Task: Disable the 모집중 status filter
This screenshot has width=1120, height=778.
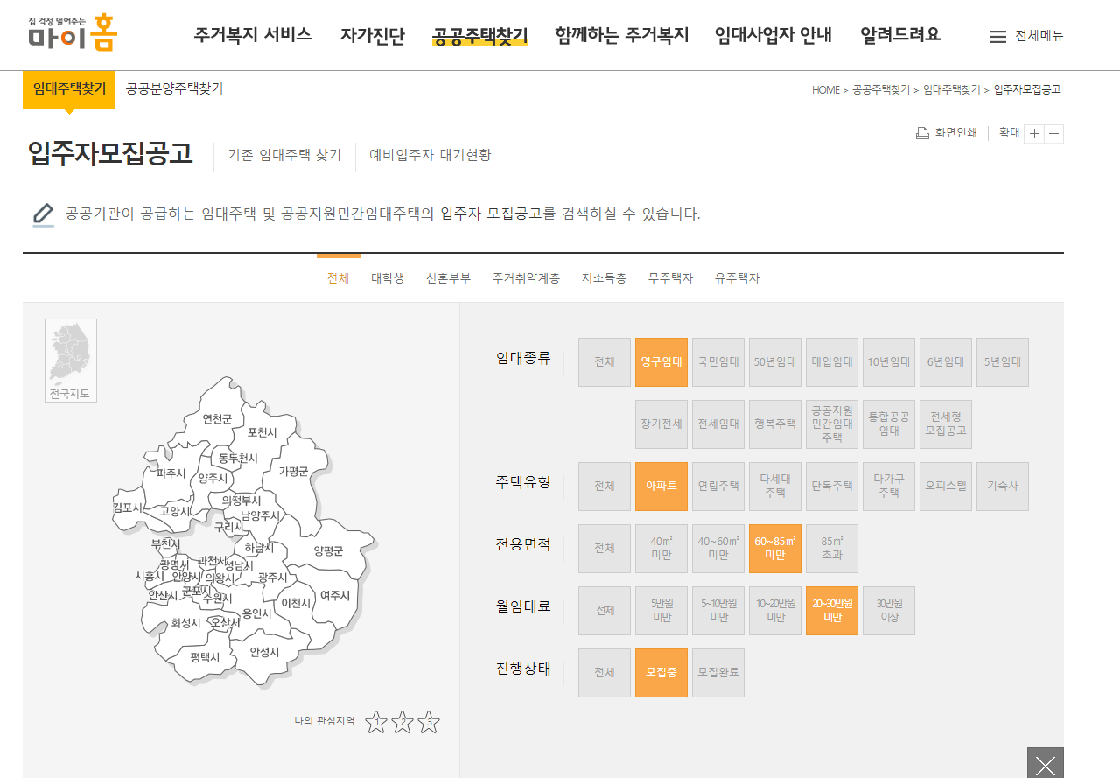Action: click(661, 672)
